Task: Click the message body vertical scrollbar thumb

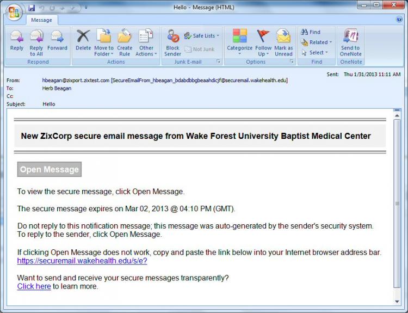Action: pos(397,204)
